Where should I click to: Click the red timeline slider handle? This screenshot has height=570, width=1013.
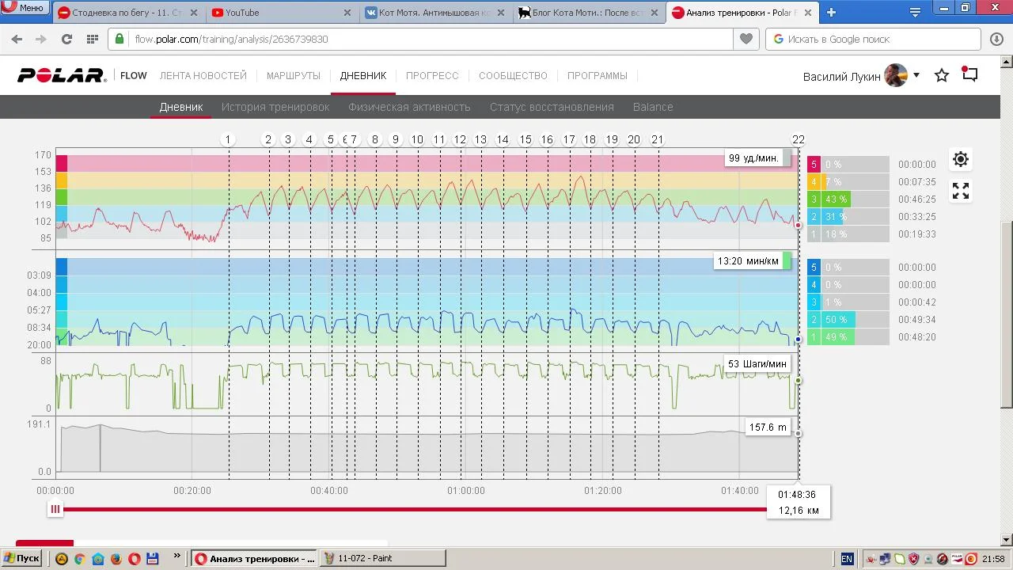[x=55, y=509]
